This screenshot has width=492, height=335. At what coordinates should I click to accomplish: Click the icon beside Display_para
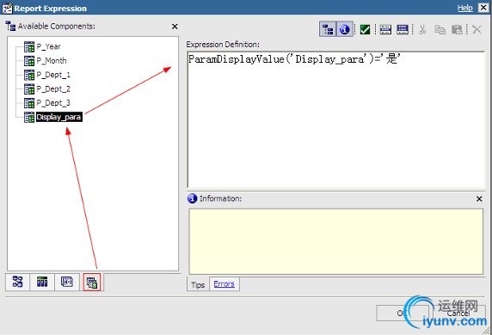[x=29, y=117]
